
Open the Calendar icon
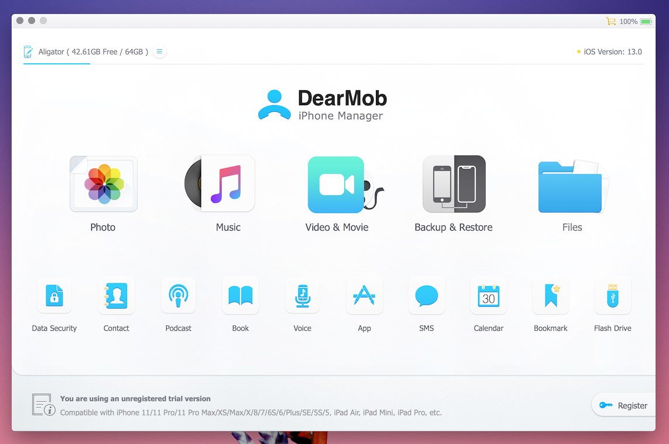tap(489, 295)
